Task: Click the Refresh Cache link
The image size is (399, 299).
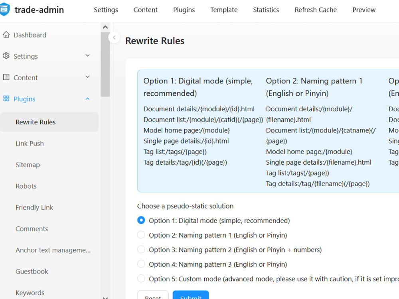Action: [x=316, y=10]
